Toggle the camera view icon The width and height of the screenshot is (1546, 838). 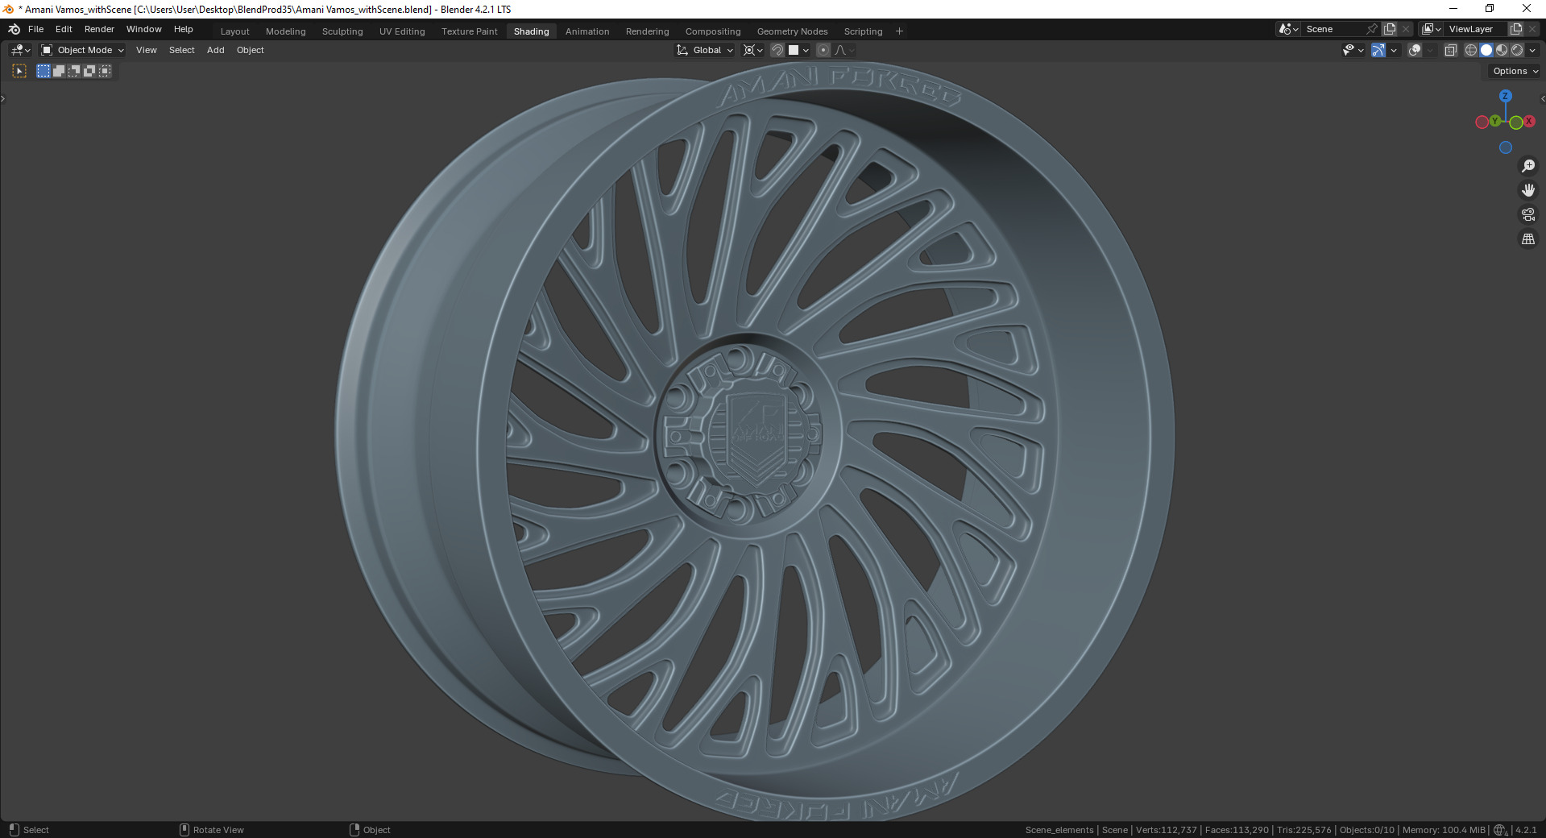[1527, 214]
